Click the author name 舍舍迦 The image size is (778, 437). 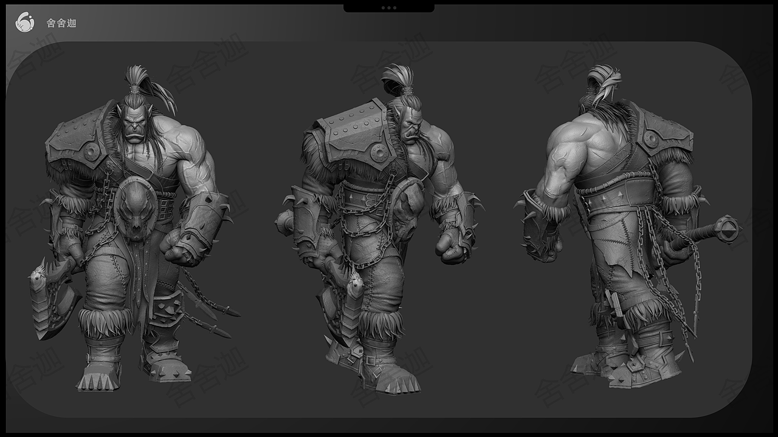coord(61,23)
